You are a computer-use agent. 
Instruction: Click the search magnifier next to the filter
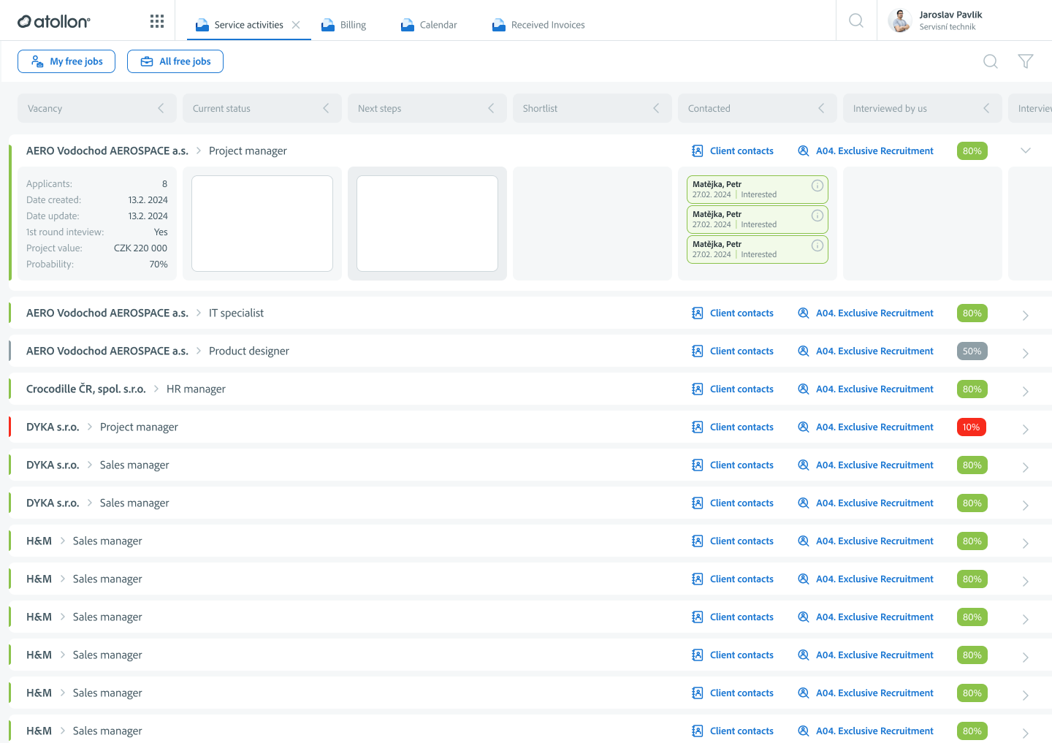point(991,61)
